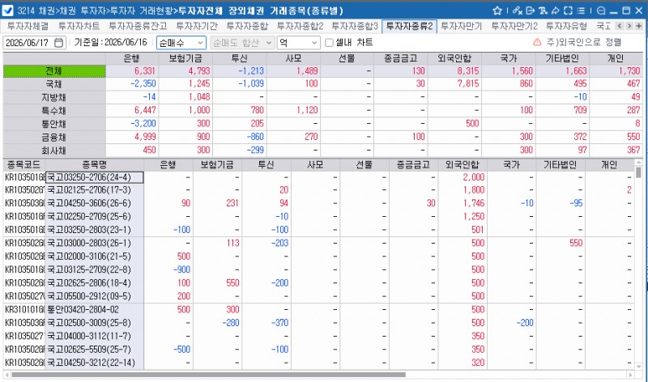Viewport: 648px width, 382px height.
Task: Click the 종목코드 column header
Action: point(24,165)
